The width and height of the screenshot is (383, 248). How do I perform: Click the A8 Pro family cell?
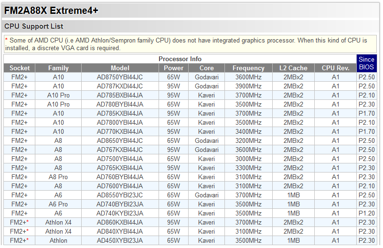58,177
